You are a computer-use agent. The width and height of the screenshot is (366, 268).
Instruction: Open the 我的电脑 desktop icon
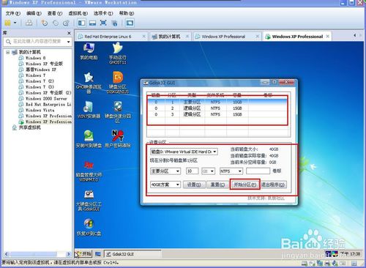tap(89, 51)
